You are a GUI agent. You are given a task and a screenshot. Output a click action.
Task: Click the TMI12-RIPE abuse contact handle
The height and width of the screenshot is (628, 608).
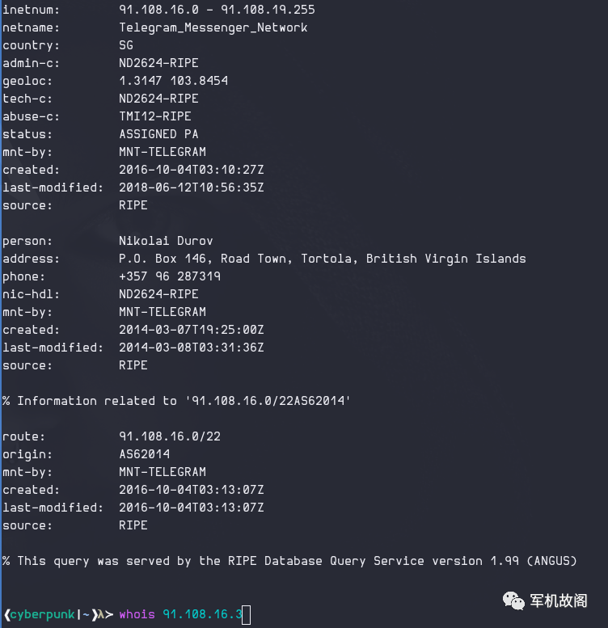coord(155,116)
